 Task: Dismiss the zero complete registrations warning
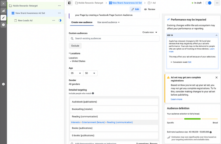coord(217,78)
